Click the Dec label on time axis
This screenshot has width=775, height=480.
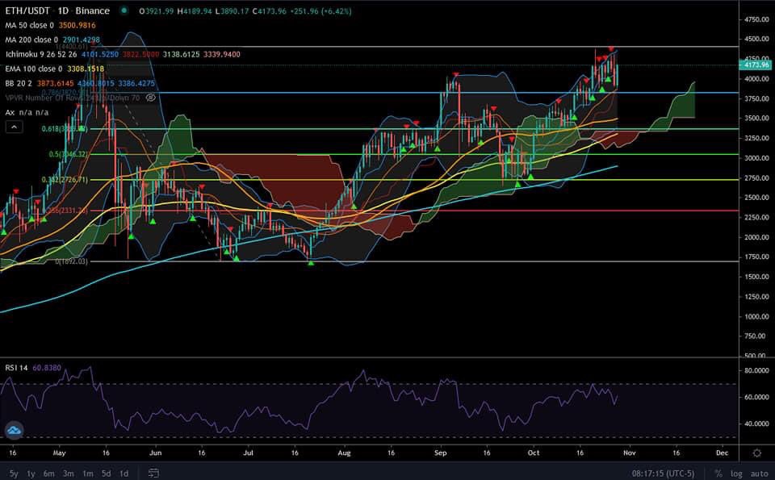[x=722, y=453]
